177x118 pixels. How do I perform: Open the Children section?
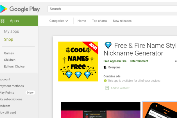pos(10,60)
